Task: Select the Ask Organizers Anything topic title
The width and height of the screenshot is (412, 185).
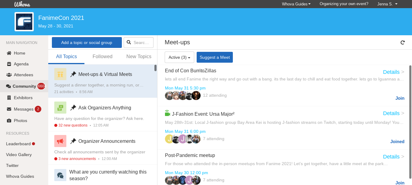Action: click(x=105, y=108)
